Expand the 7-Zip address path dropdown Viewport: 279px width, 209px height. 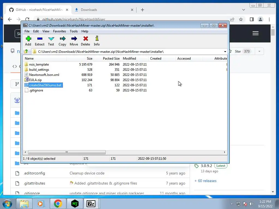pos(225,51)
